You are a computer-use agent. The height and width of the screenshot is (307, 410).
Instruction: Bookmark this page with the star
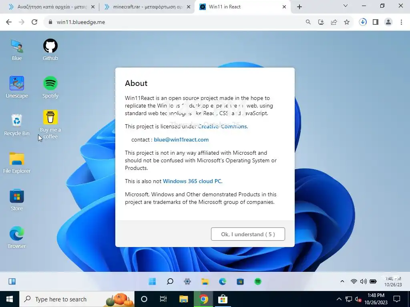(x=347, y=22)
